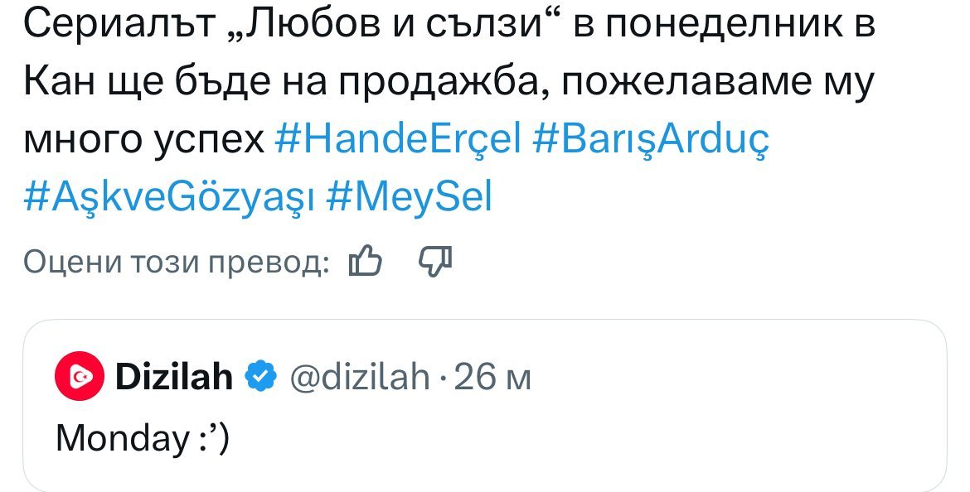Open the quoted "Monday :')" post text

pos(141,437)
